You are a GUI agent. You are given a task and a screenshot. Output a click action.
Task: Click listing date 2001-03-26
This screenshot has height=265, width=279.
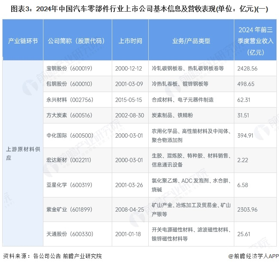pos(129,185)
